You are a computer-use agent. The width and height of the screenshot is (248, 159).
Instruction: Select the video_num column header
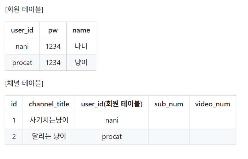click(213, 104)
